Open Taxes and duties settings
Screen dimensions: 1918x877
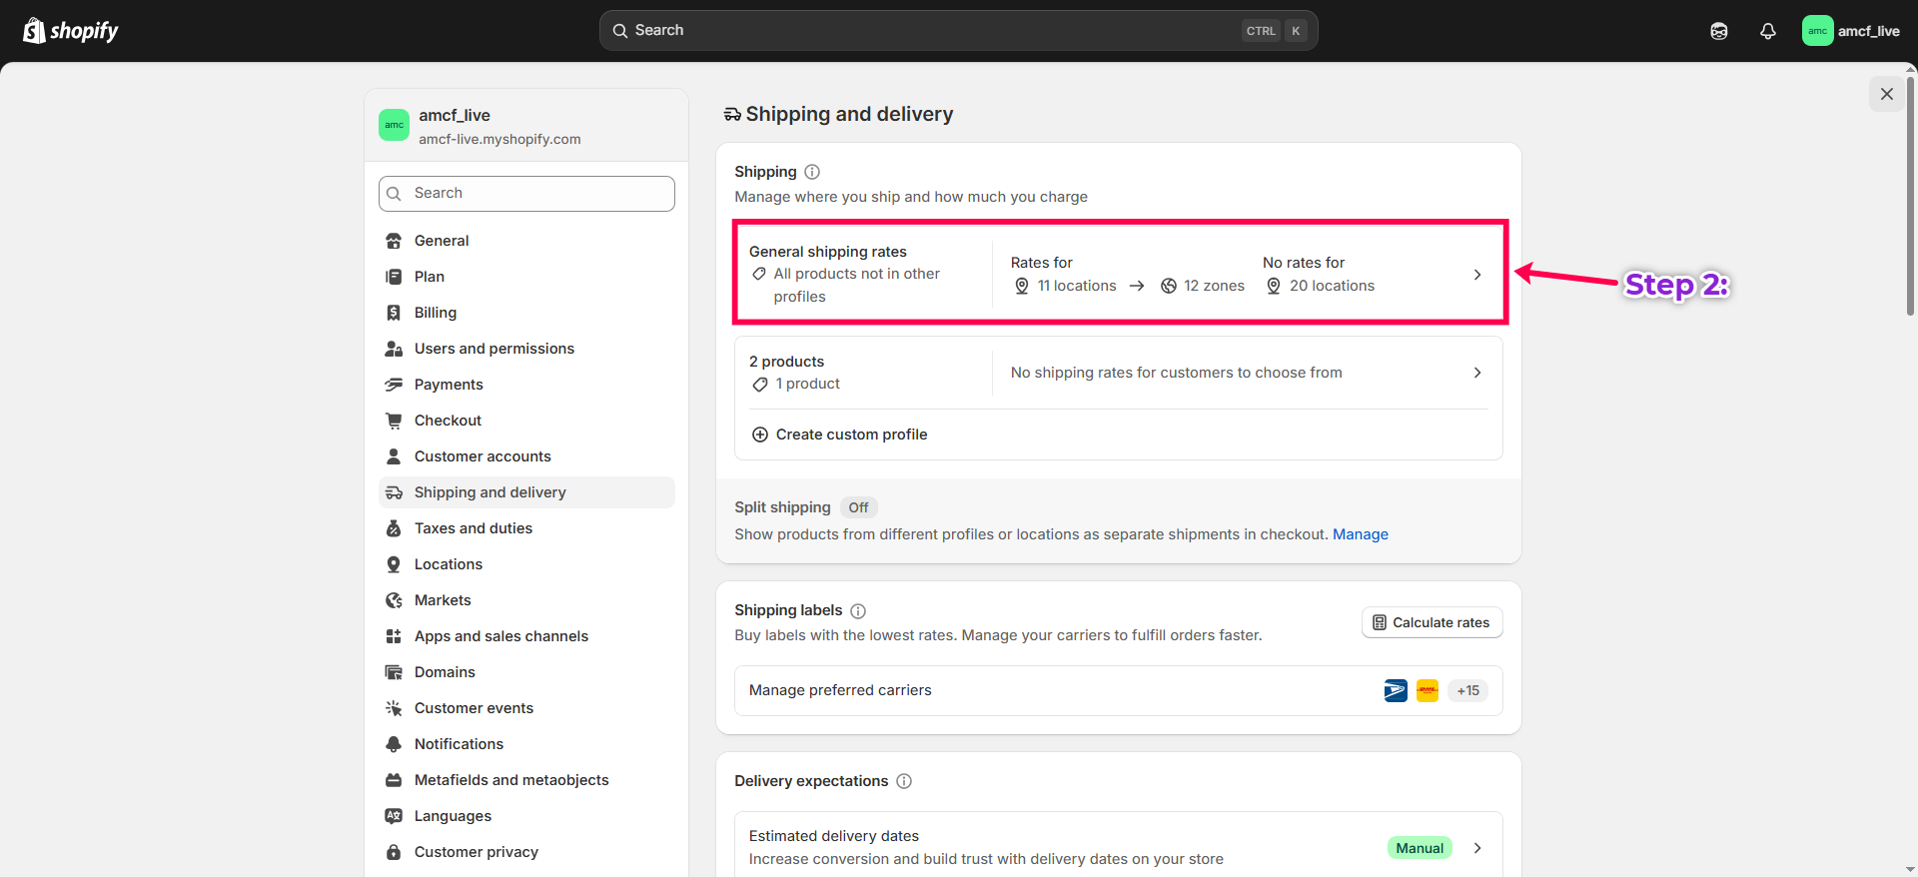[x=473, y=528]
